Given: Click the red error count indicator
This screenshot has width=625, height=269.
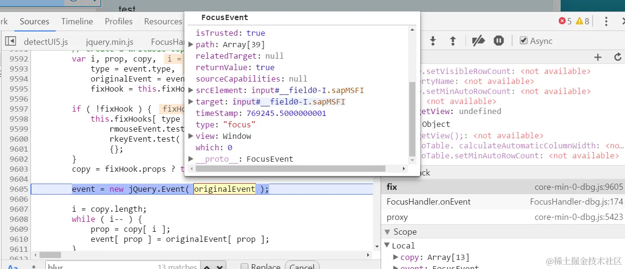Looking at the screenshot, I should 565,21.
